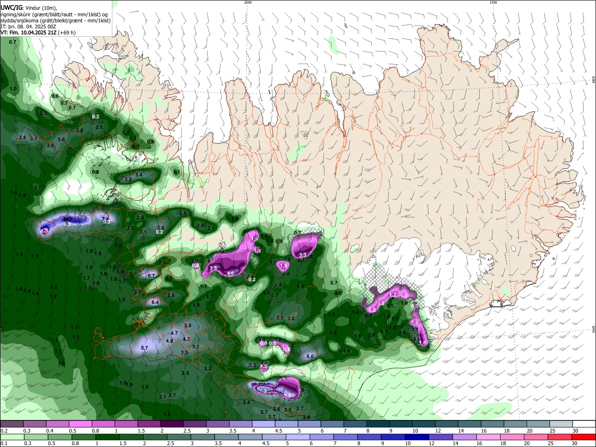Click the '0.1' label in the rain legend

pos(4,443)
